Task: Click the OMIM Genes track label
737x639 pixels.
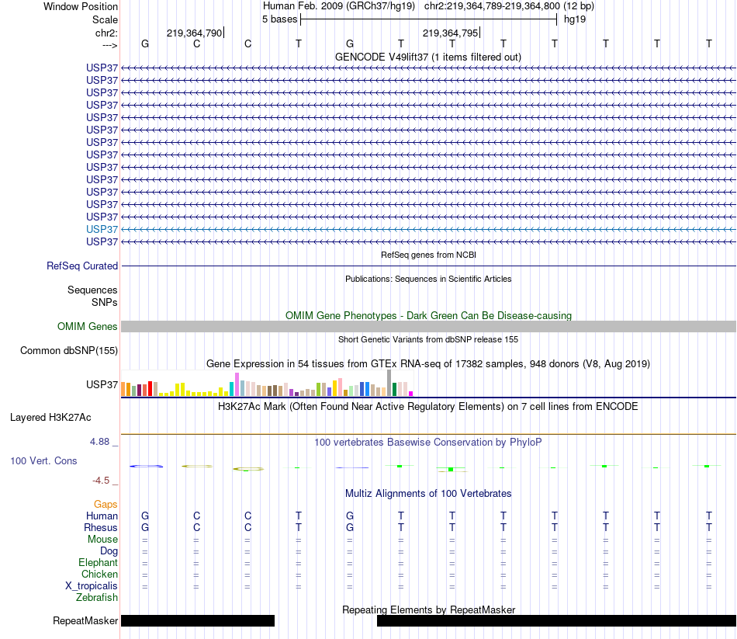Action: click(x=87, y=327)
